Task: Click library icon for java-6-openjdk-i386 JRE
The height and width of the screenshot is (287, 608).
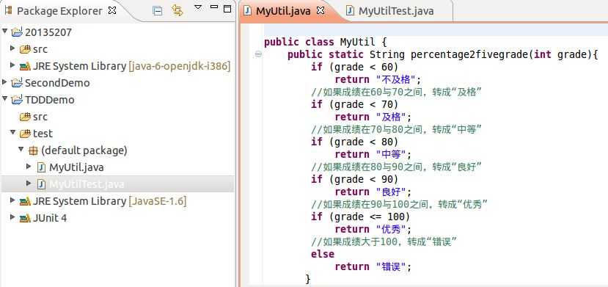Action: coord(25,66)
